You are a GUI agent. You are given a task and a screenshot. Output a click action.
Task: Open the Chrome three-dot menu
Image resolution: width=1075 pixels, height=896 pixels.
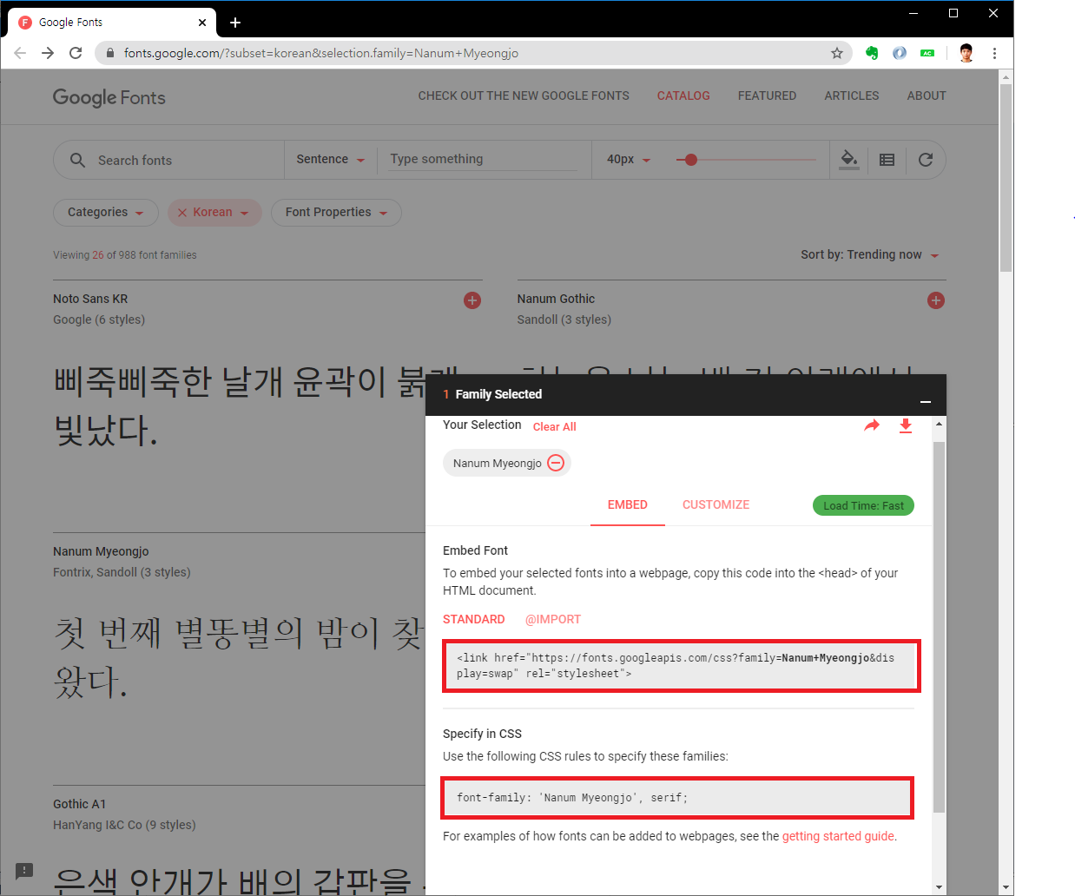(x=994, y=53)
